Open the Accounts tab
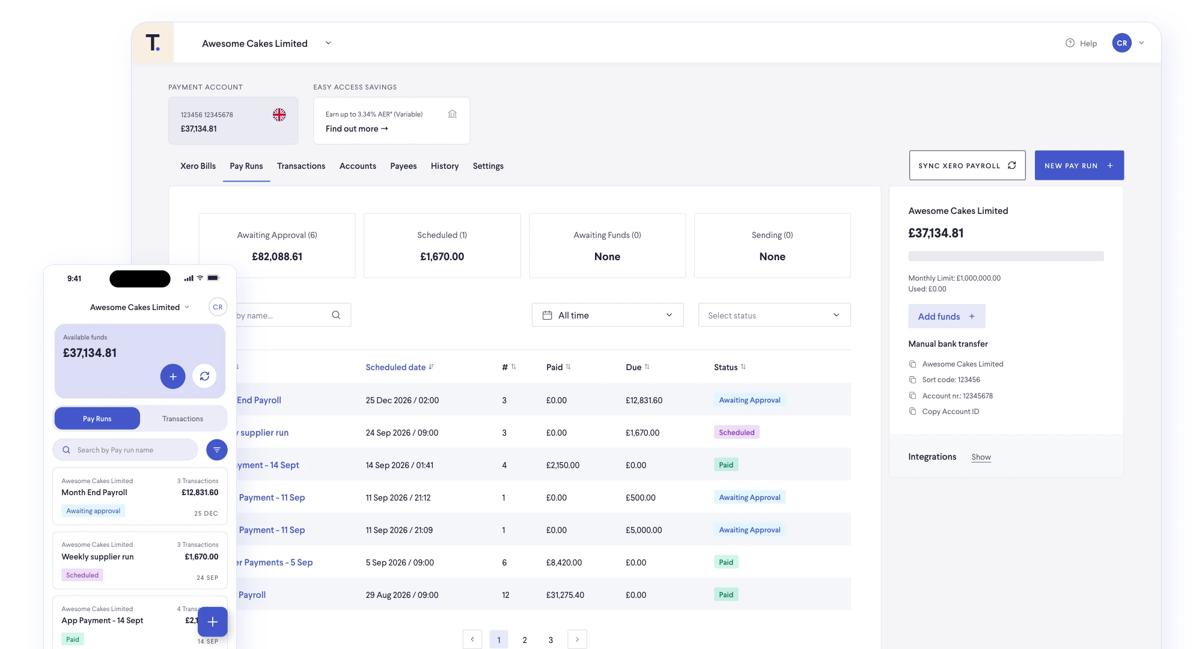The height and width of the screenshot is (649, 1202). (358, 166)
